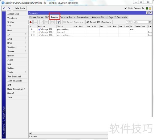Screen dimensions: 154x140
Task: Enable rule with checkmark toolbar icon
Action: pyautogui.click(x=42, y=22)
